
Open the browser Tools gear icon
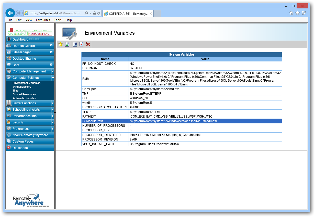pyautogui.click(x=304, y=13)
